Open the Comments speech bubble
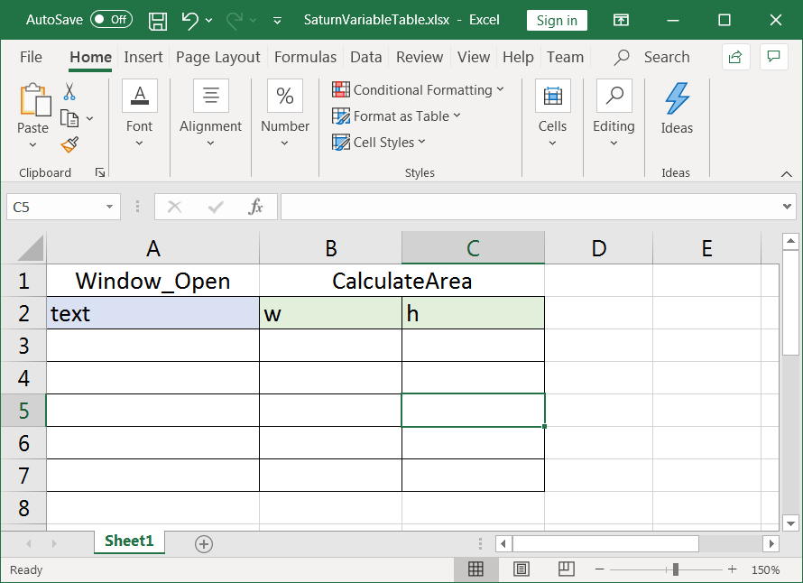Screen dimensions: 803x583 pos(774,56)
